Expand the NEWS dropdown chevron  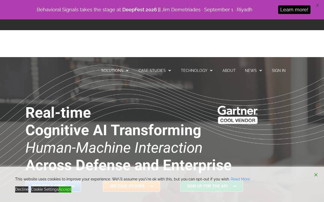coord(261,71)
